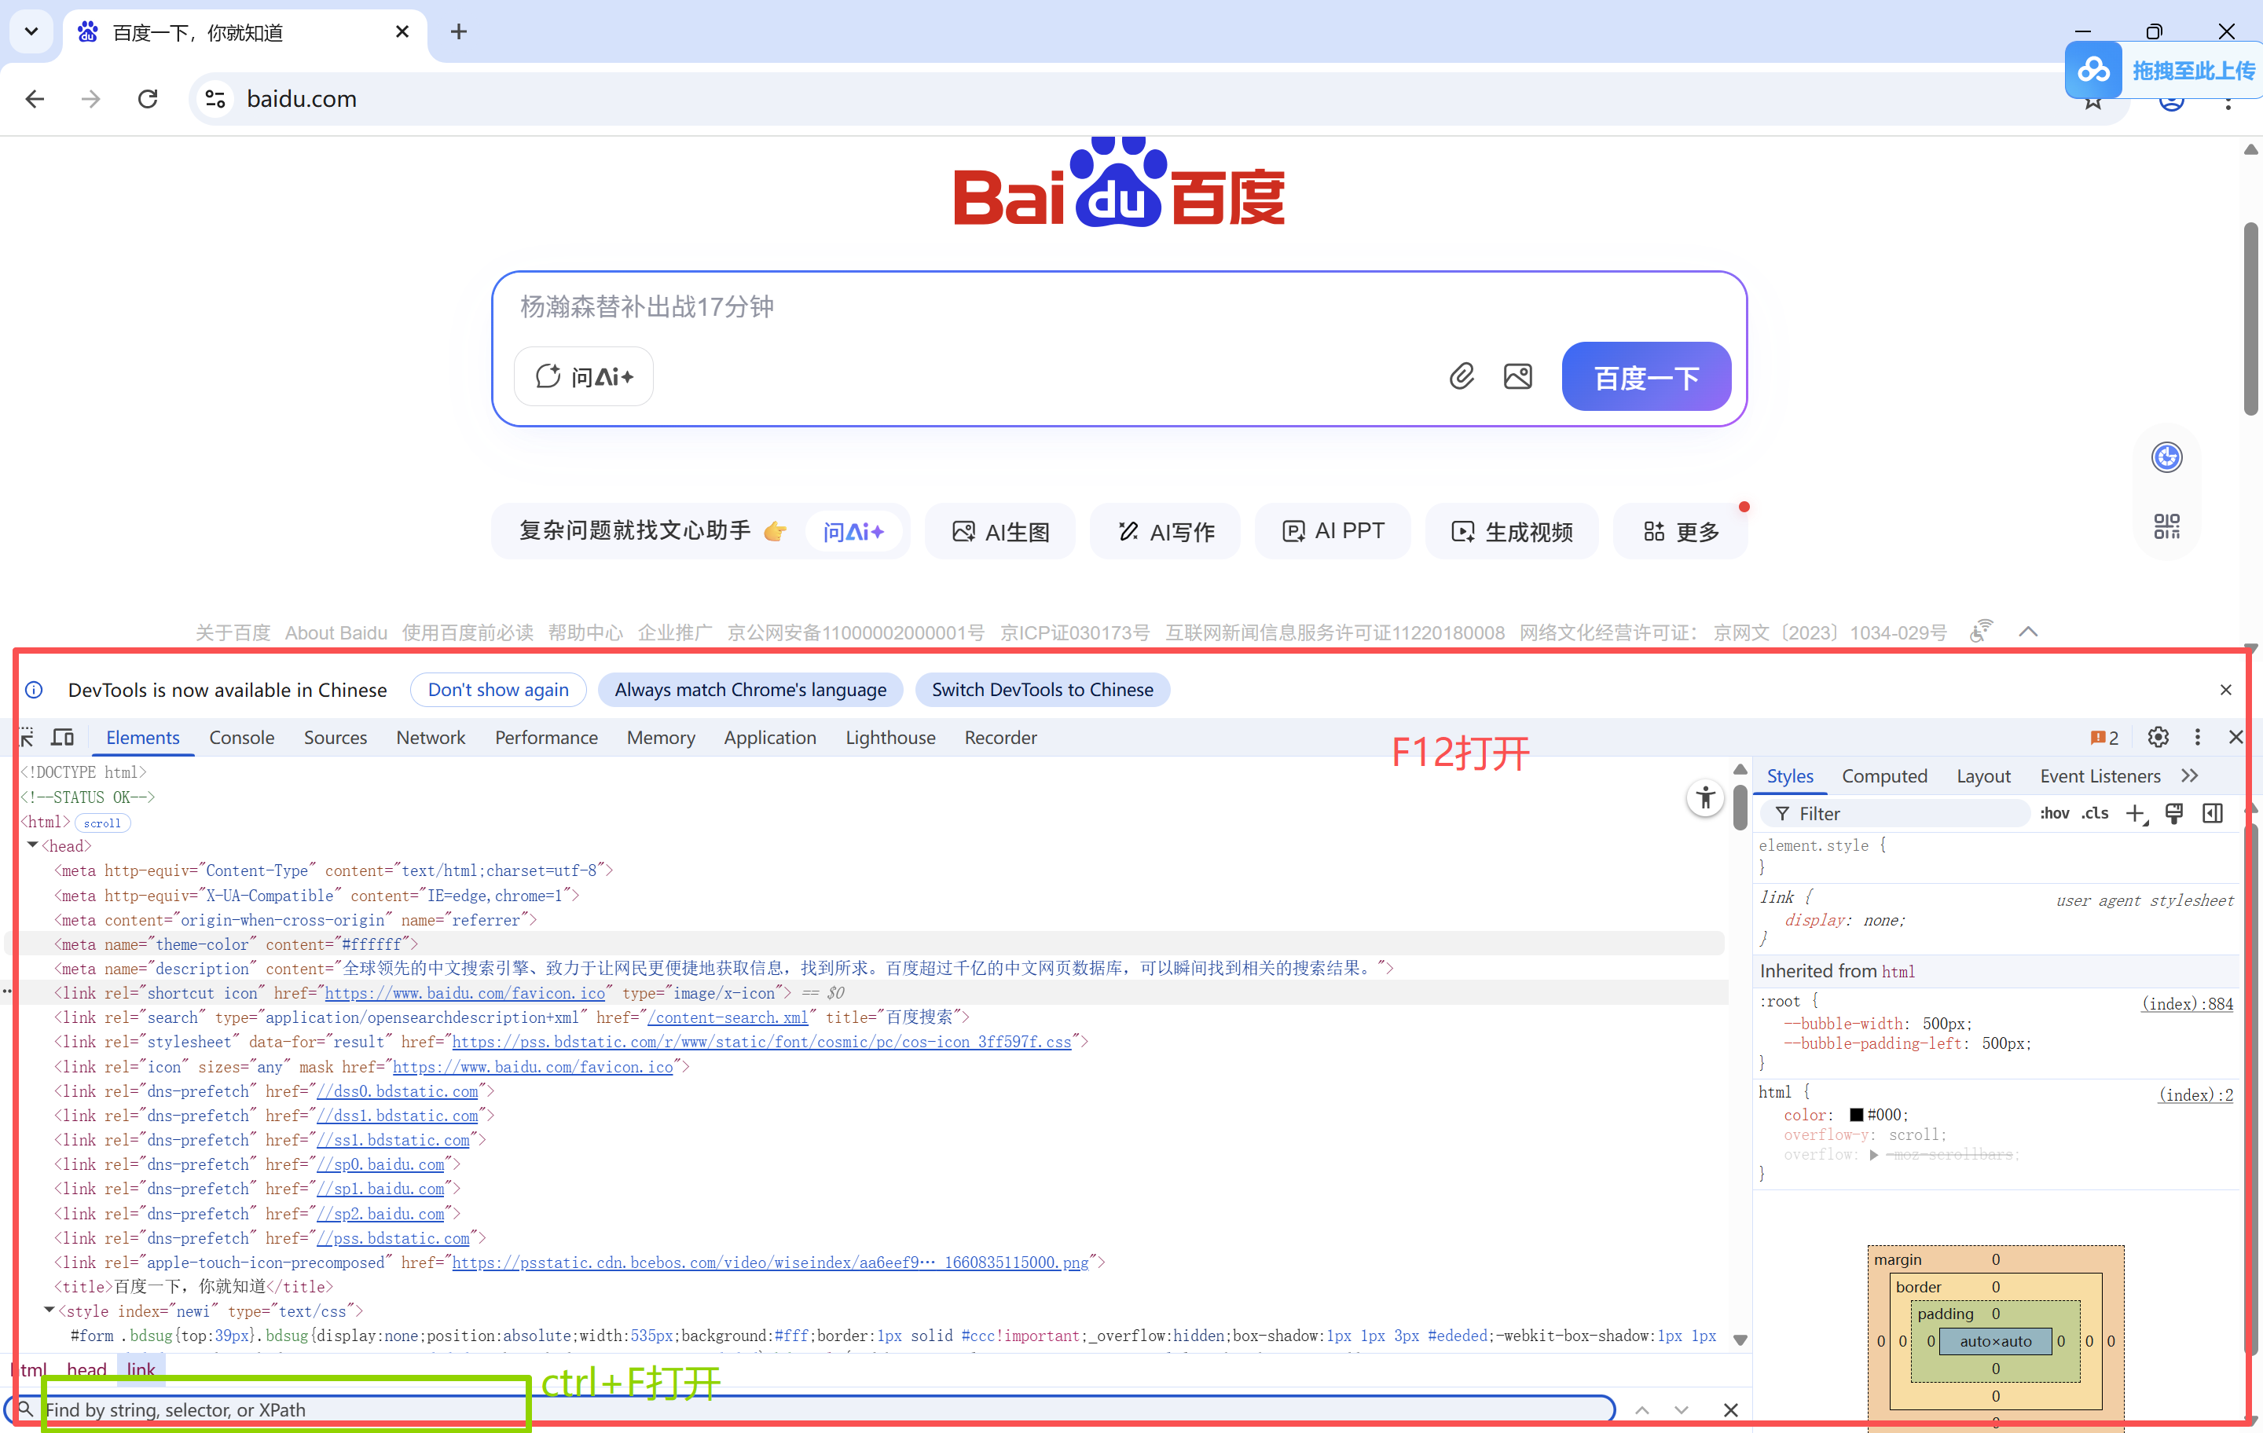Click the QR code icon on right sidebar
The width and height of the screenshot is (2263, 1433).
click(x=2166, y=526)
